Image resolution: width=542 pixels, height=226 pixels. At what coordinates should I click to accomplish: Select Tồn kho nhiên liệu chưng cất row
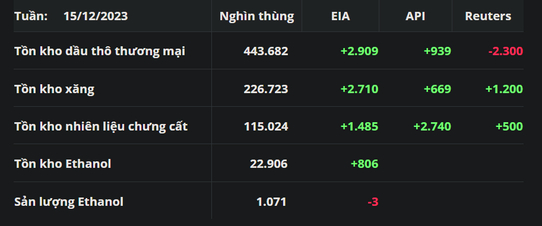point(268,126)
